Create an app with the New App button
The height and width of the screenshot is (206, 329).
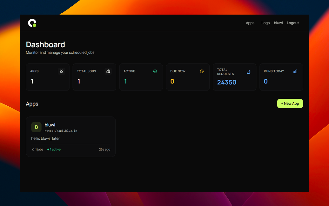coord(290,103)
